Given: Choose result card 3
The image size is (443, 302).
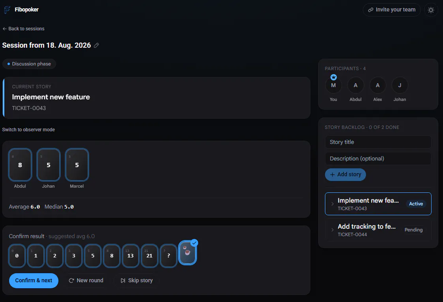Looking at the screenshot, I should point(74,256).
